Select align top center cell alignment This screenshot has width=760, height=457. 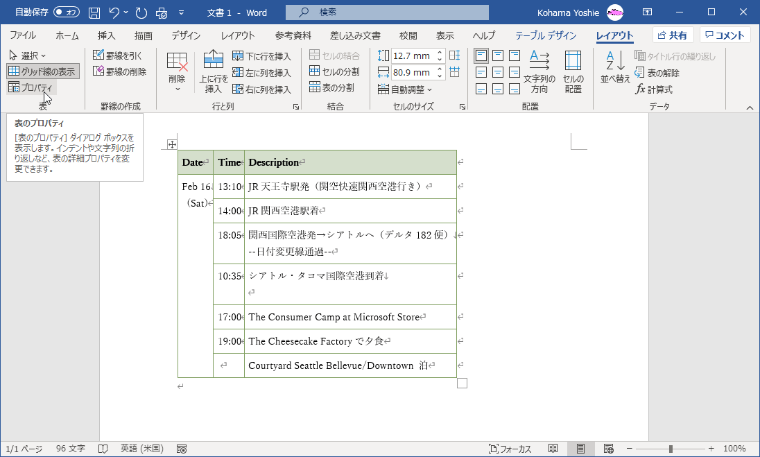click(498, 55)
